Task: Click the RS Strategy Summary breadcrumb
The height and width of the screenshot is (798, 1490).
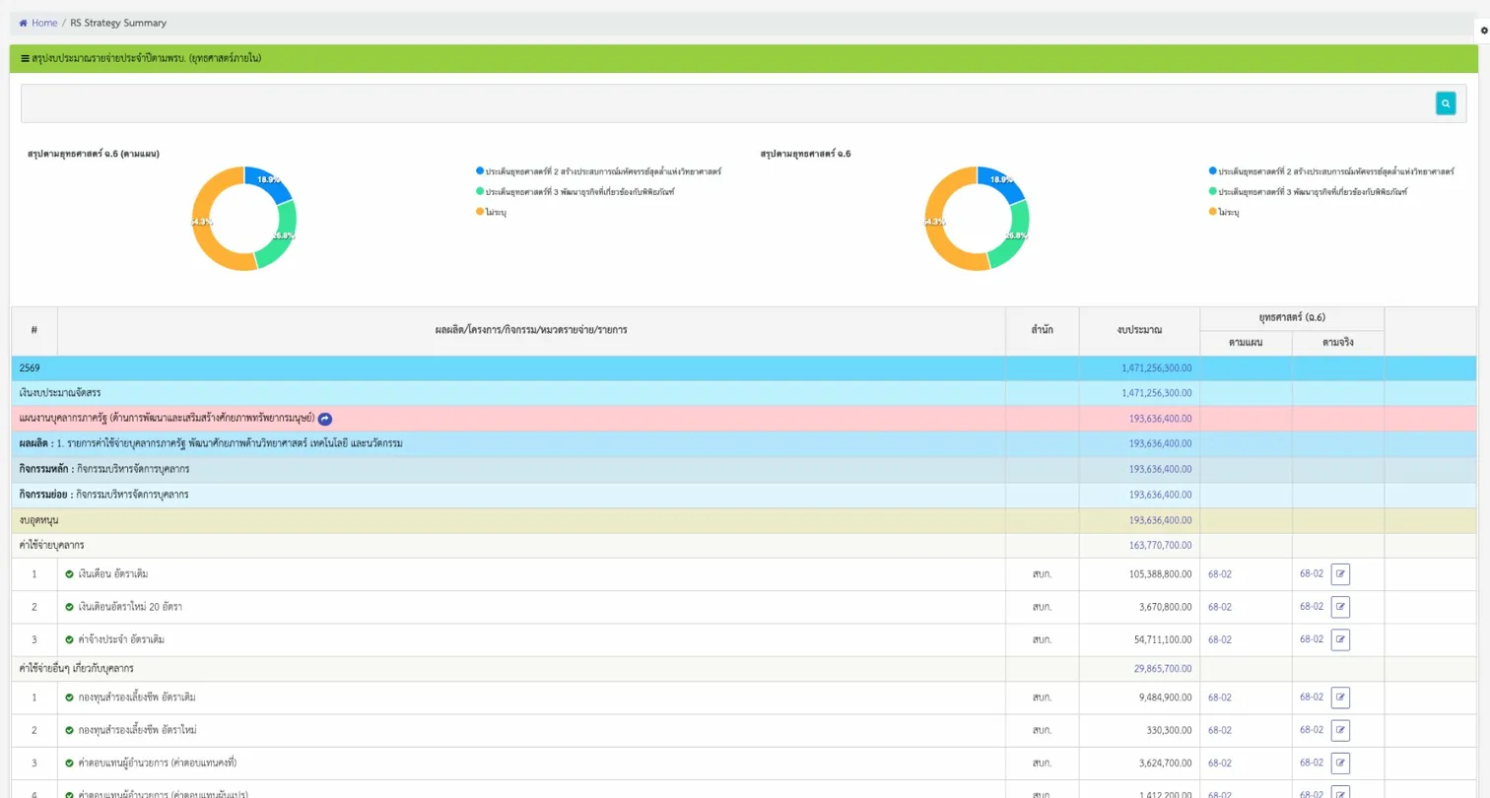Action: (118, 23)
